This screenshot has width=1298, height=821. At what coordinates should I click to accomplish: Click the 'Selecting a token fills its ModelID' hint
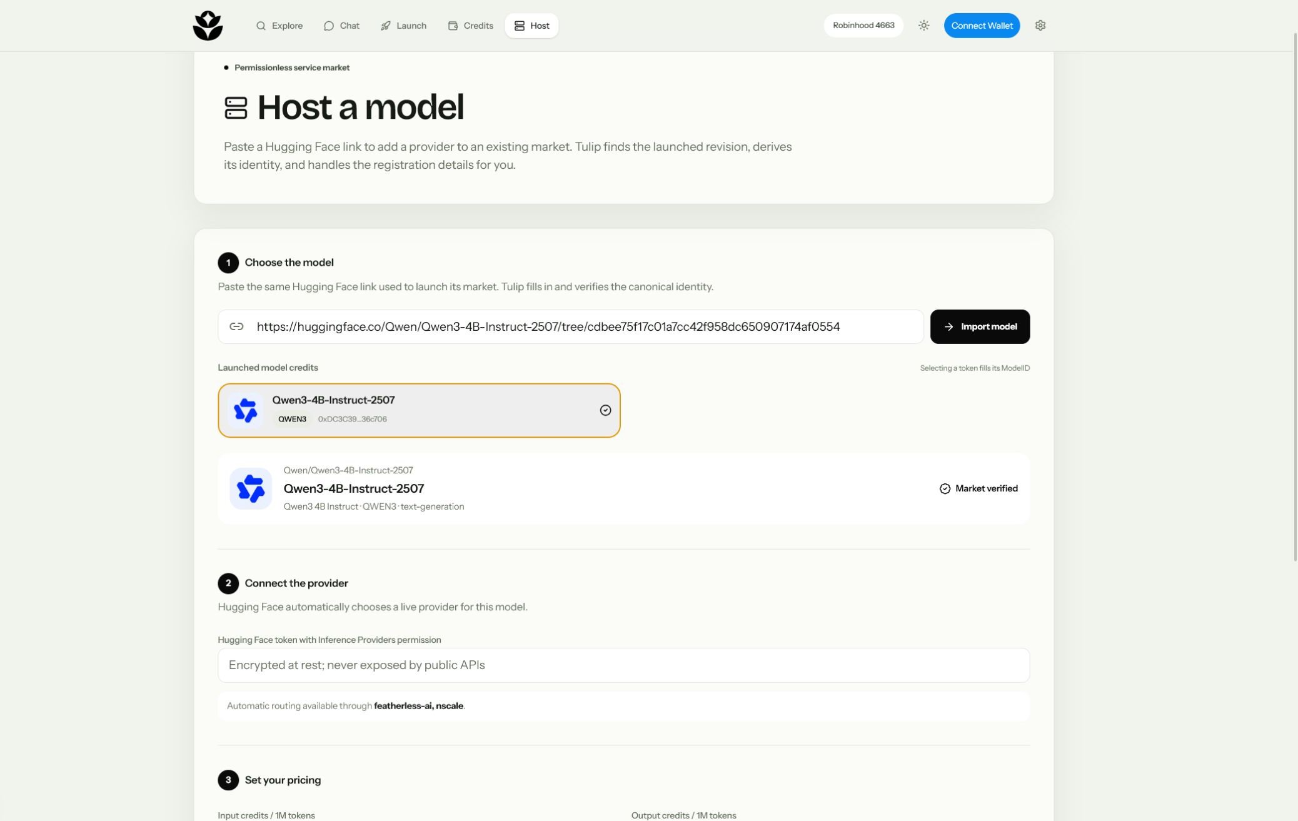[975, 368]
